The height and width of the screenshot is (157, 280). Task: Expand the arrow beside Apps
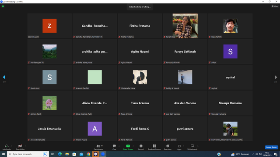point(183,146)
